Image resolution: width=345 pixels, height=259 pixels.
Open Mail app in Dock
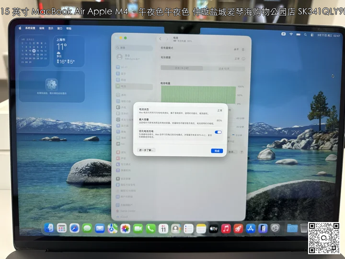point(100,229)
